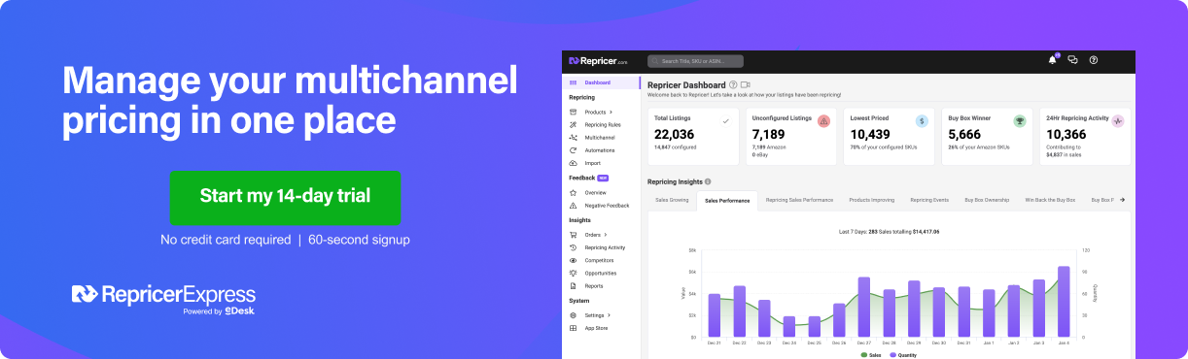The width and height of the screenshot is (1188, 359).
Task: Click the 5,666 Buy Box Winner value
Action: click(964, 135)
